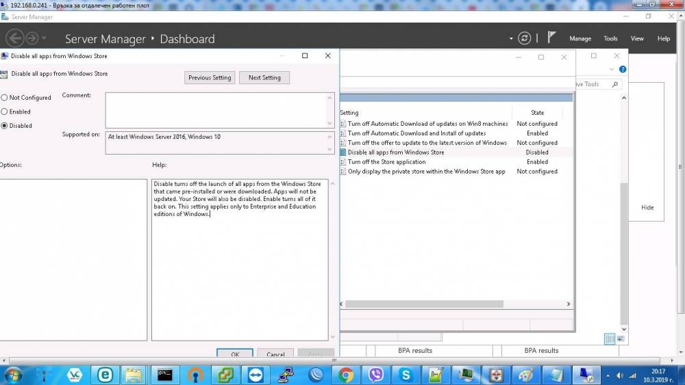Open Windows Start button
685x385 pixels.
[12, 375]
